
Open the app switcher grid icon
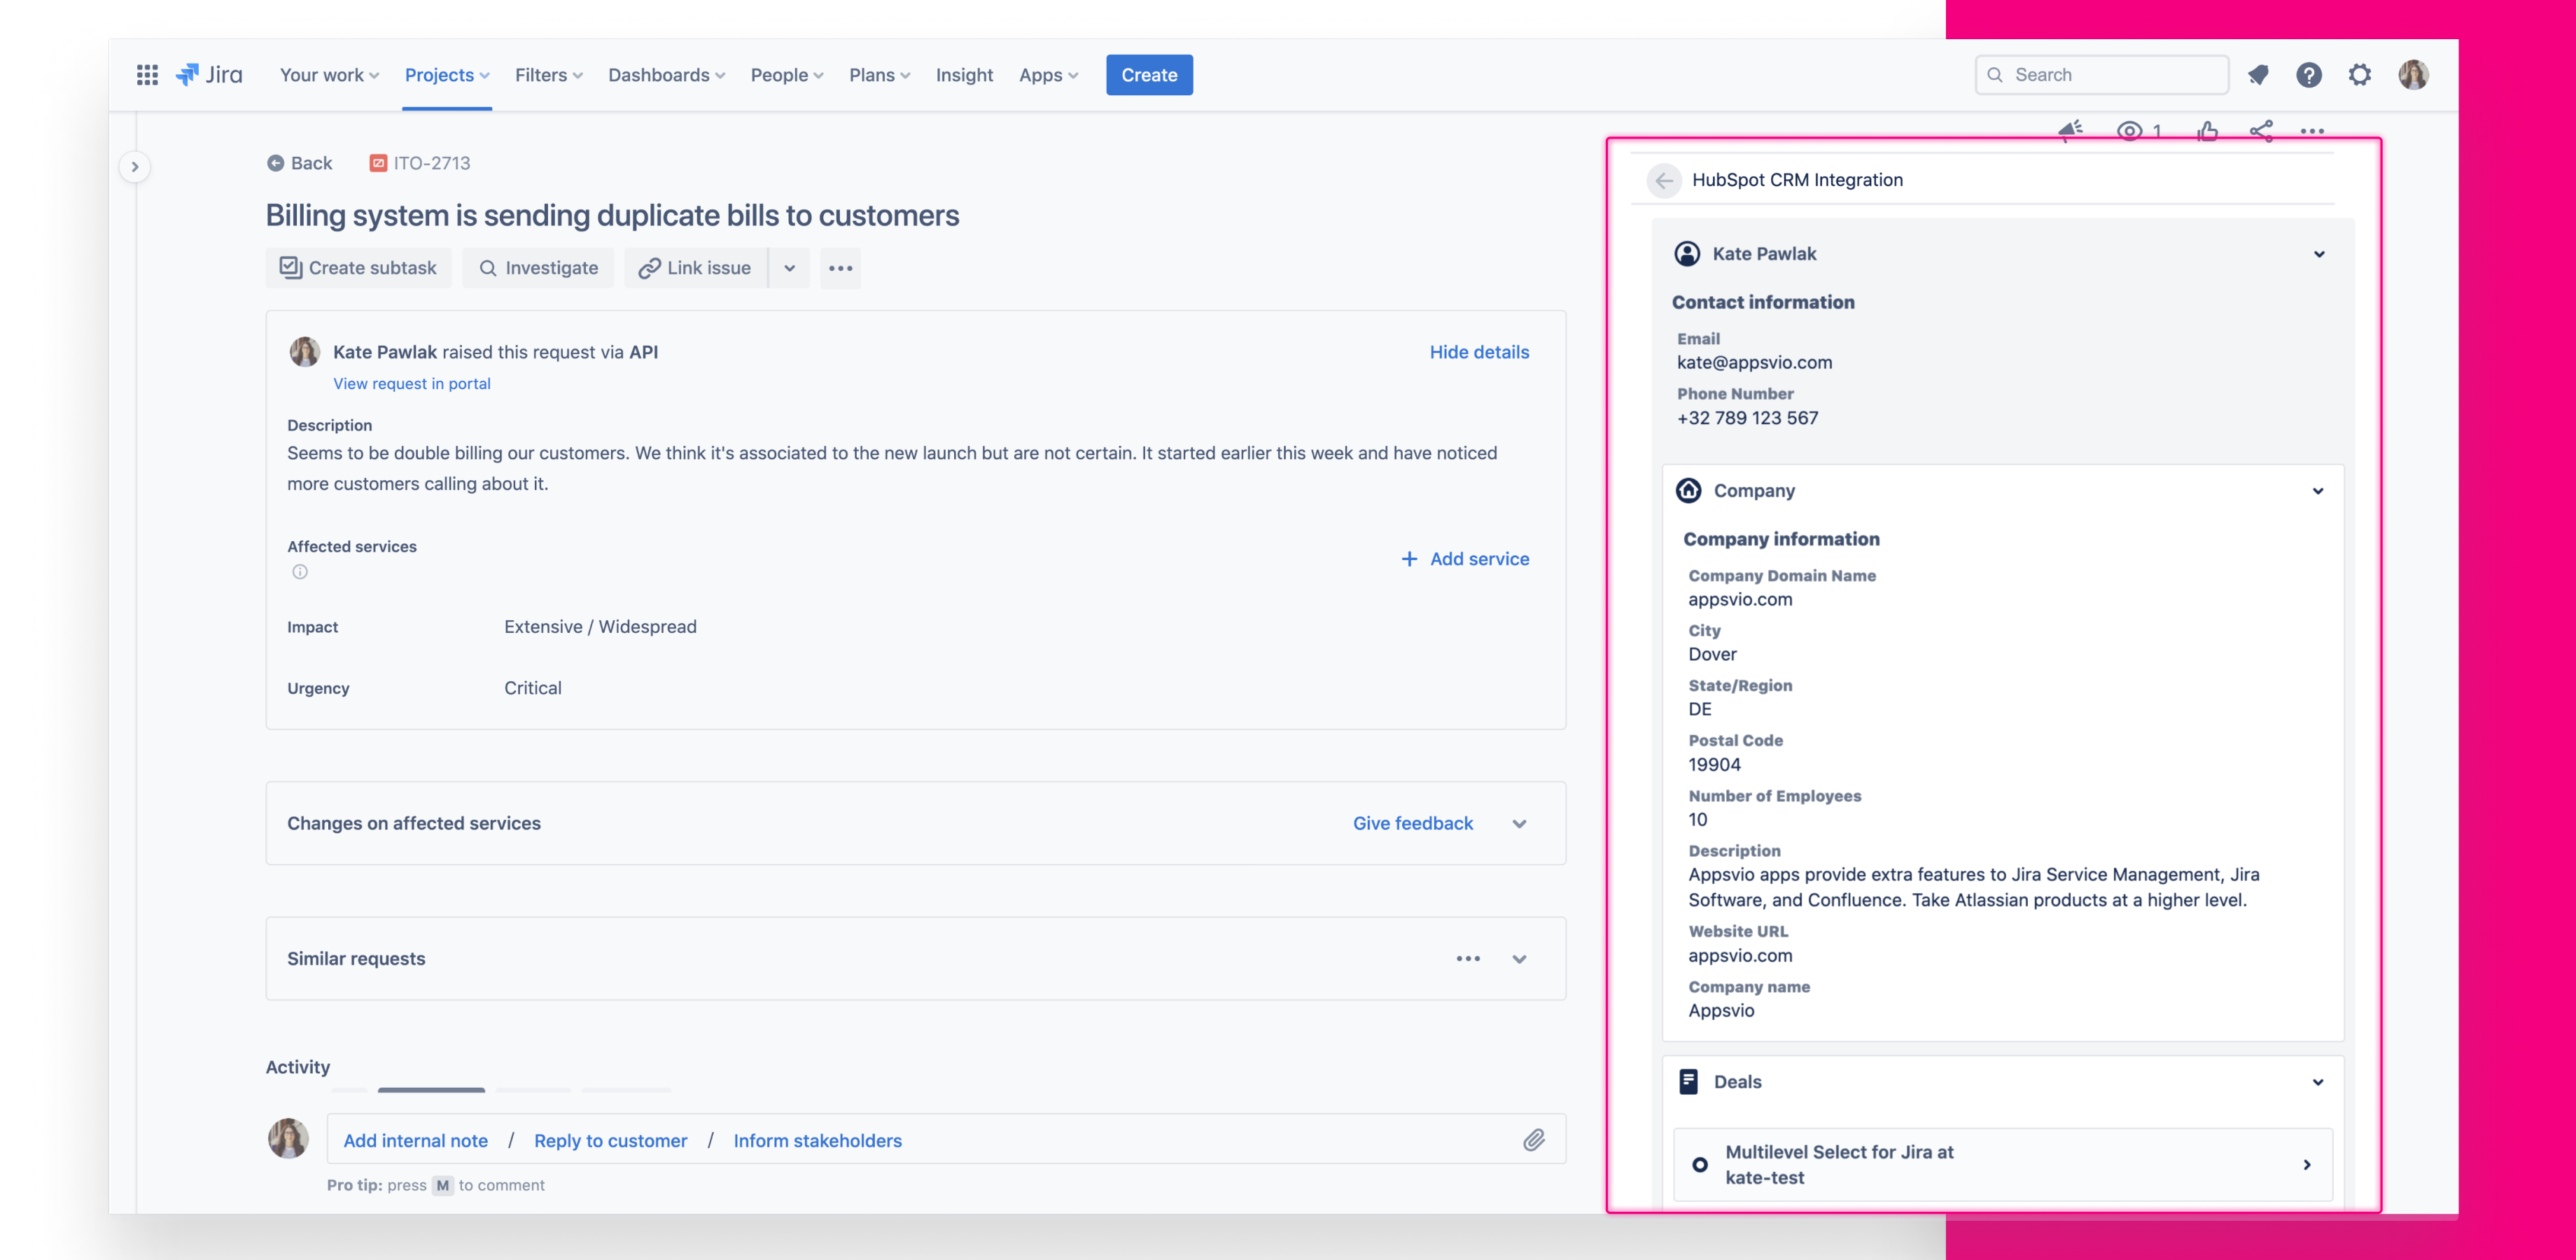147,74
